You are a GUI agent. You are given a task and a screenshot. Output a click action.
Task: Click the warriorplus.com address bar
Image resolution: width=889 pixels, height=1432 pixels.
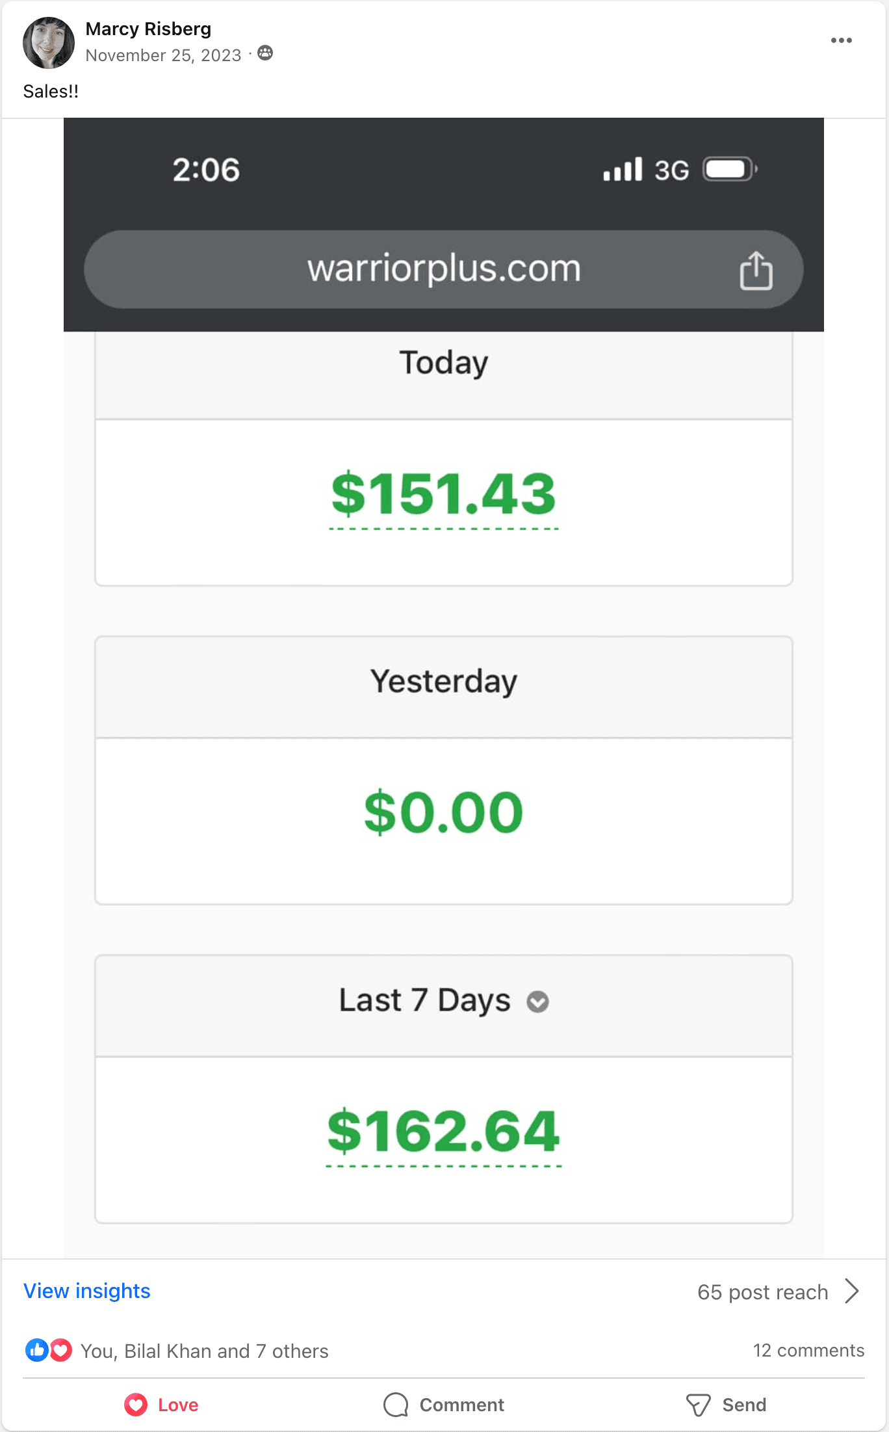[x=444, y=269]
